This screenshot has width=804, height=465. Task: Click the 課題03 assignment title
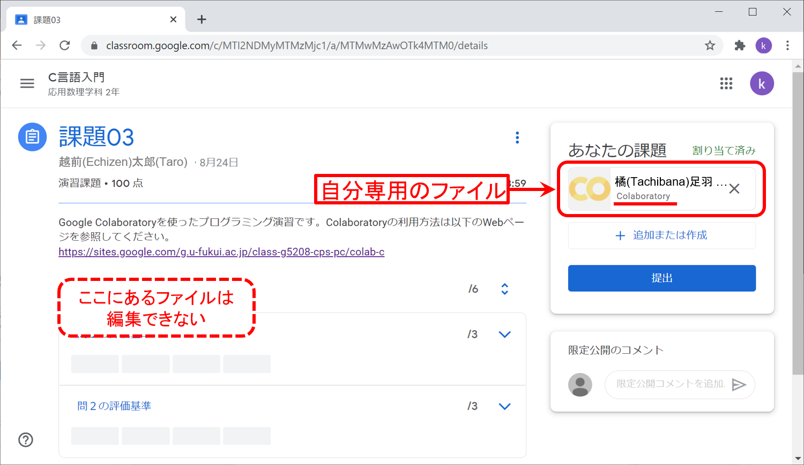click(96, 137)
